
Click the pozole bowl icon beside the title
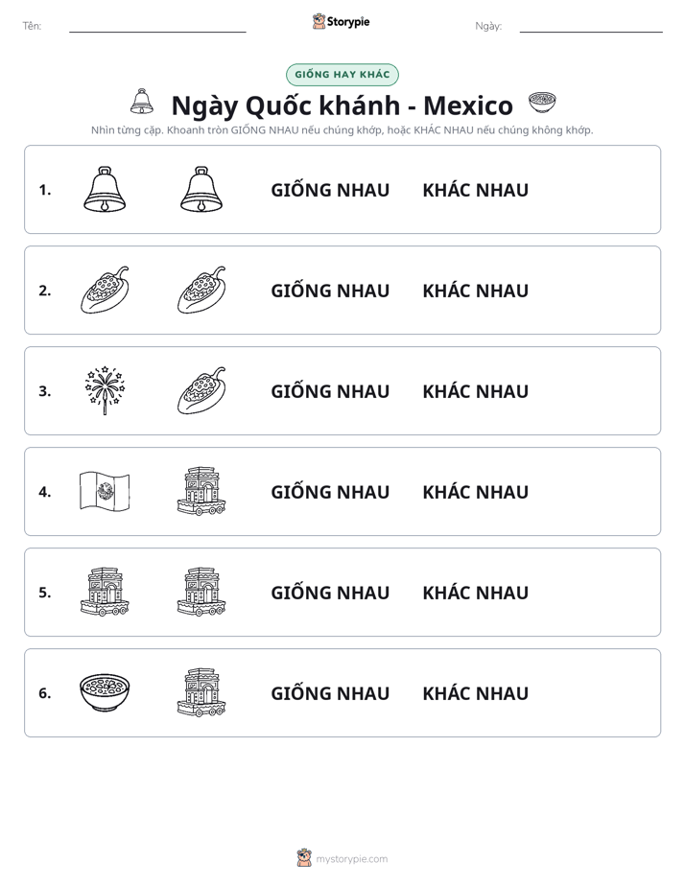click(x=542, y=103)
